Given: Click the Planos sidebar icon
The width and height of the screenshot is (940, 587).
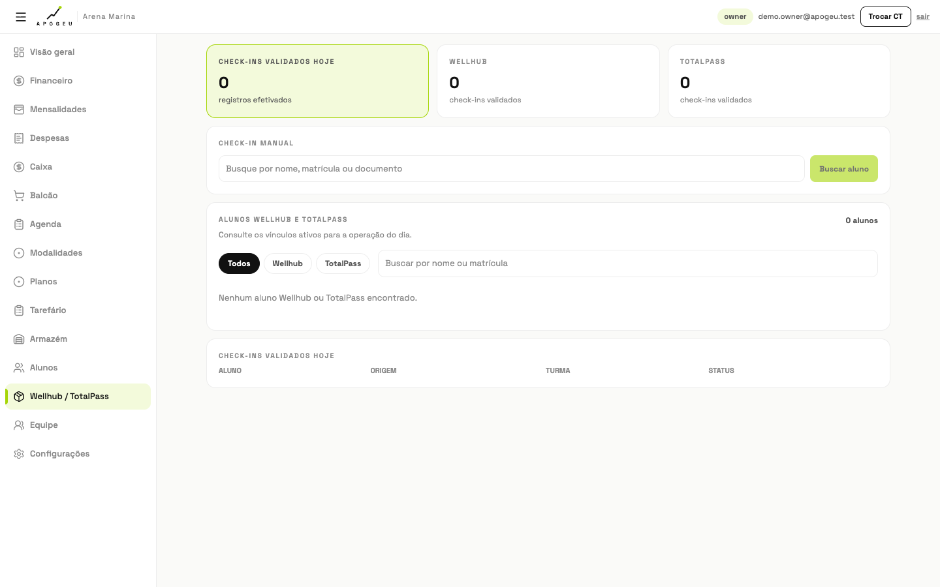Looking at the screenshot, I should 19,282.
